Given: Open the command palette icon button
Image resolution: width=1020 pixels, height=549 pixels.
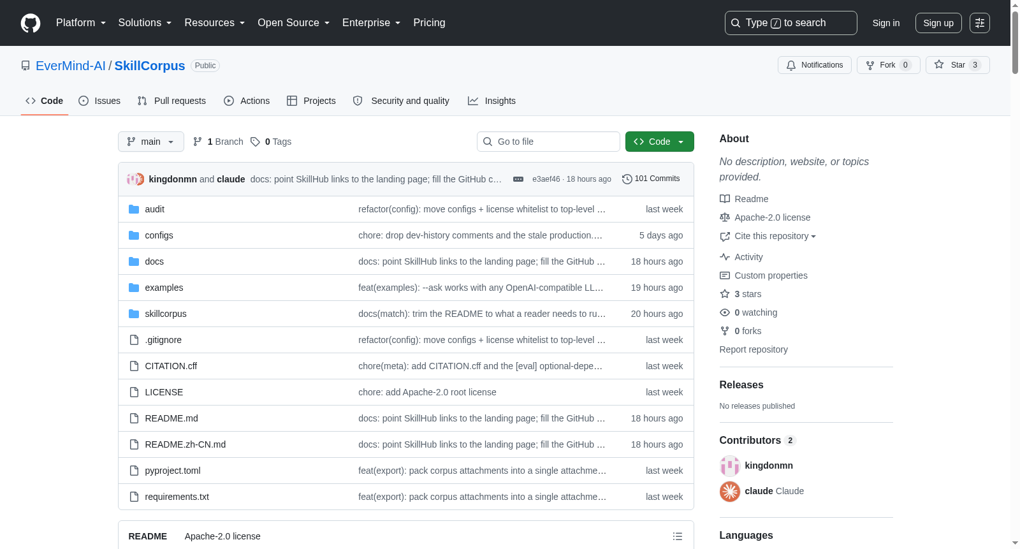Looking at the screenshot, I should [980, 23].
